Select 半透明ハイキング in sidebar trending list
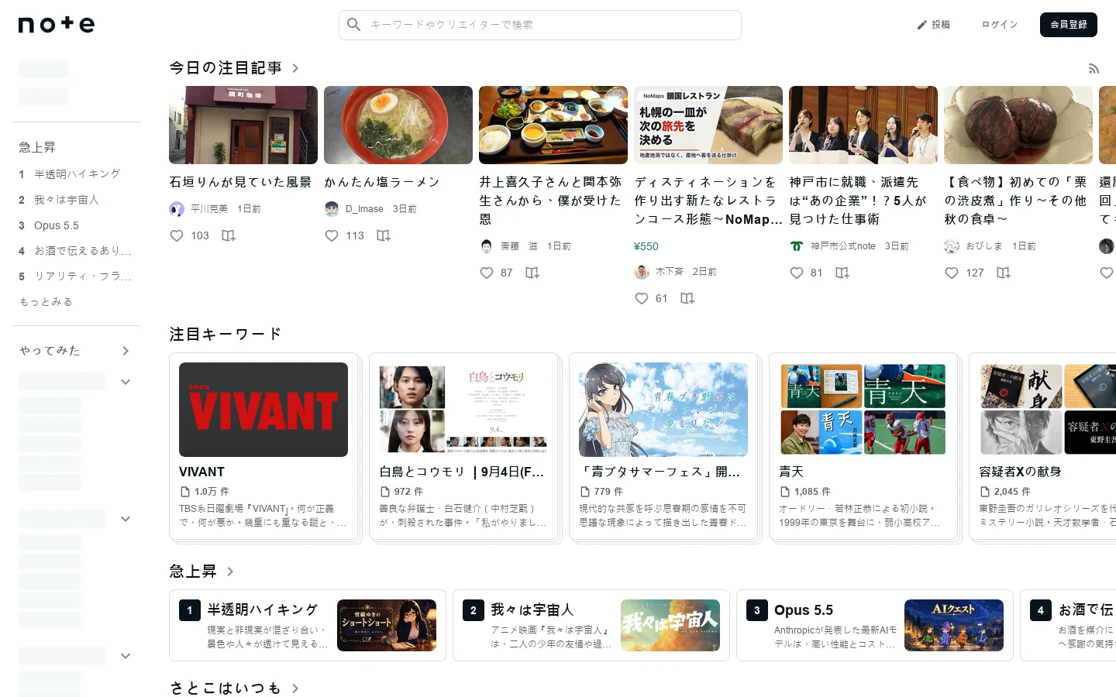This screenshot has width=1116, height=697. tap(77, 174)
